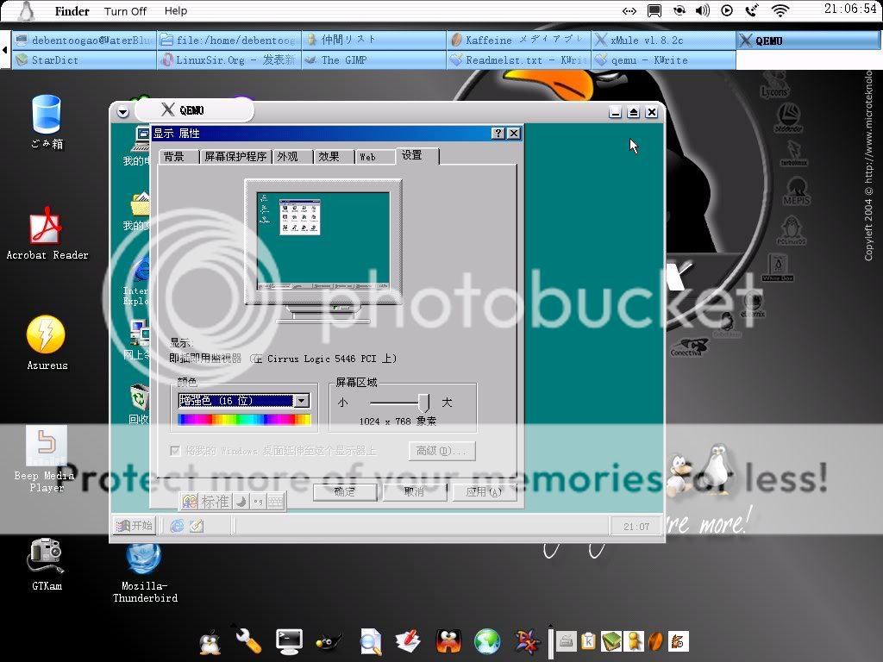Open the Help menu
Viewport: 883px width, 662px height.
tap(176, 10)
